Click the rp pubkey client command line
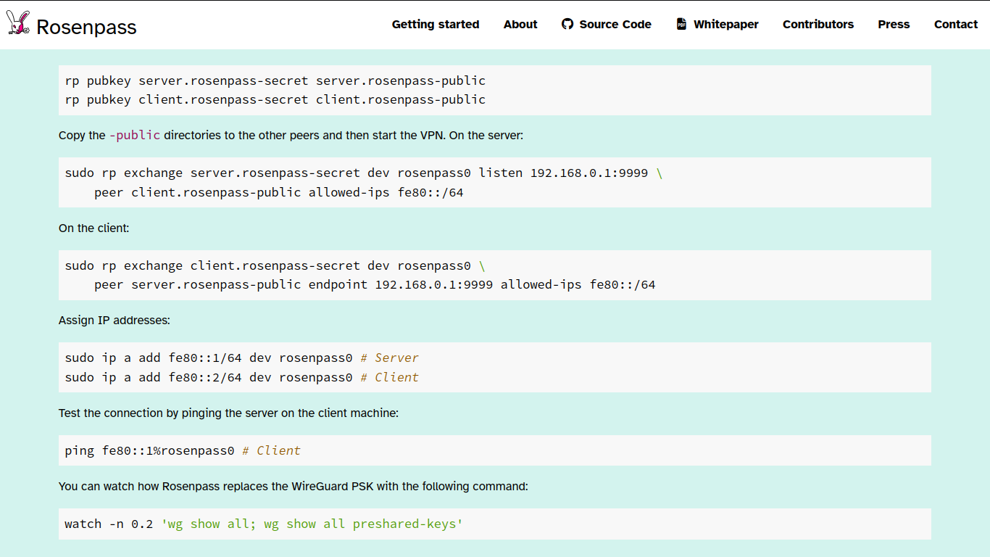 click(x=275, y=99)
